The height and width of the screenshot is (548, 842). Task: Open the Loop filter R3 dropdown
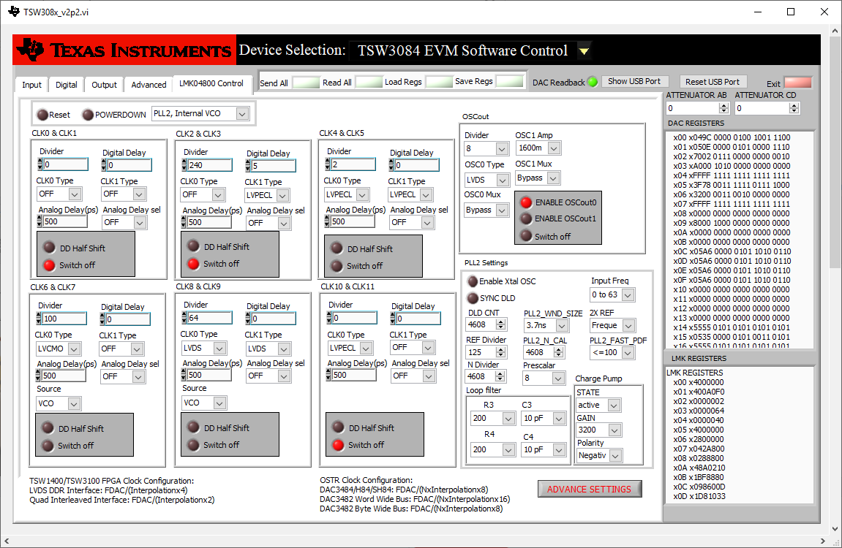508,418
